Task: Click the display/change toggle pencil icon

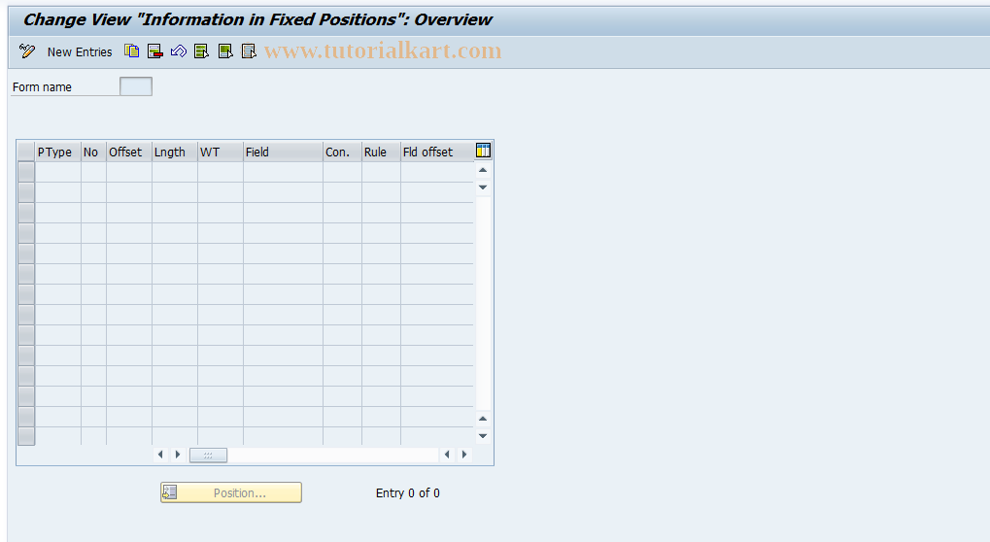Action: [27, 51]
